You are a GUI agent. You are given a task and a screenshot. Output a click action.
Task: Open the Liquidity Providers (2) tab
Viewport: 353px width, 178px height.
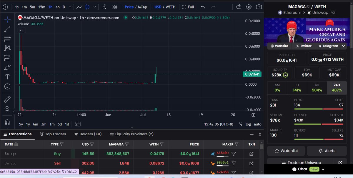coord(132,134)
